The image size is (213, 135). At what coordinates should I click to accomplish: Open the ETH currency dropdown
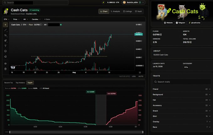tap(7, 19)
